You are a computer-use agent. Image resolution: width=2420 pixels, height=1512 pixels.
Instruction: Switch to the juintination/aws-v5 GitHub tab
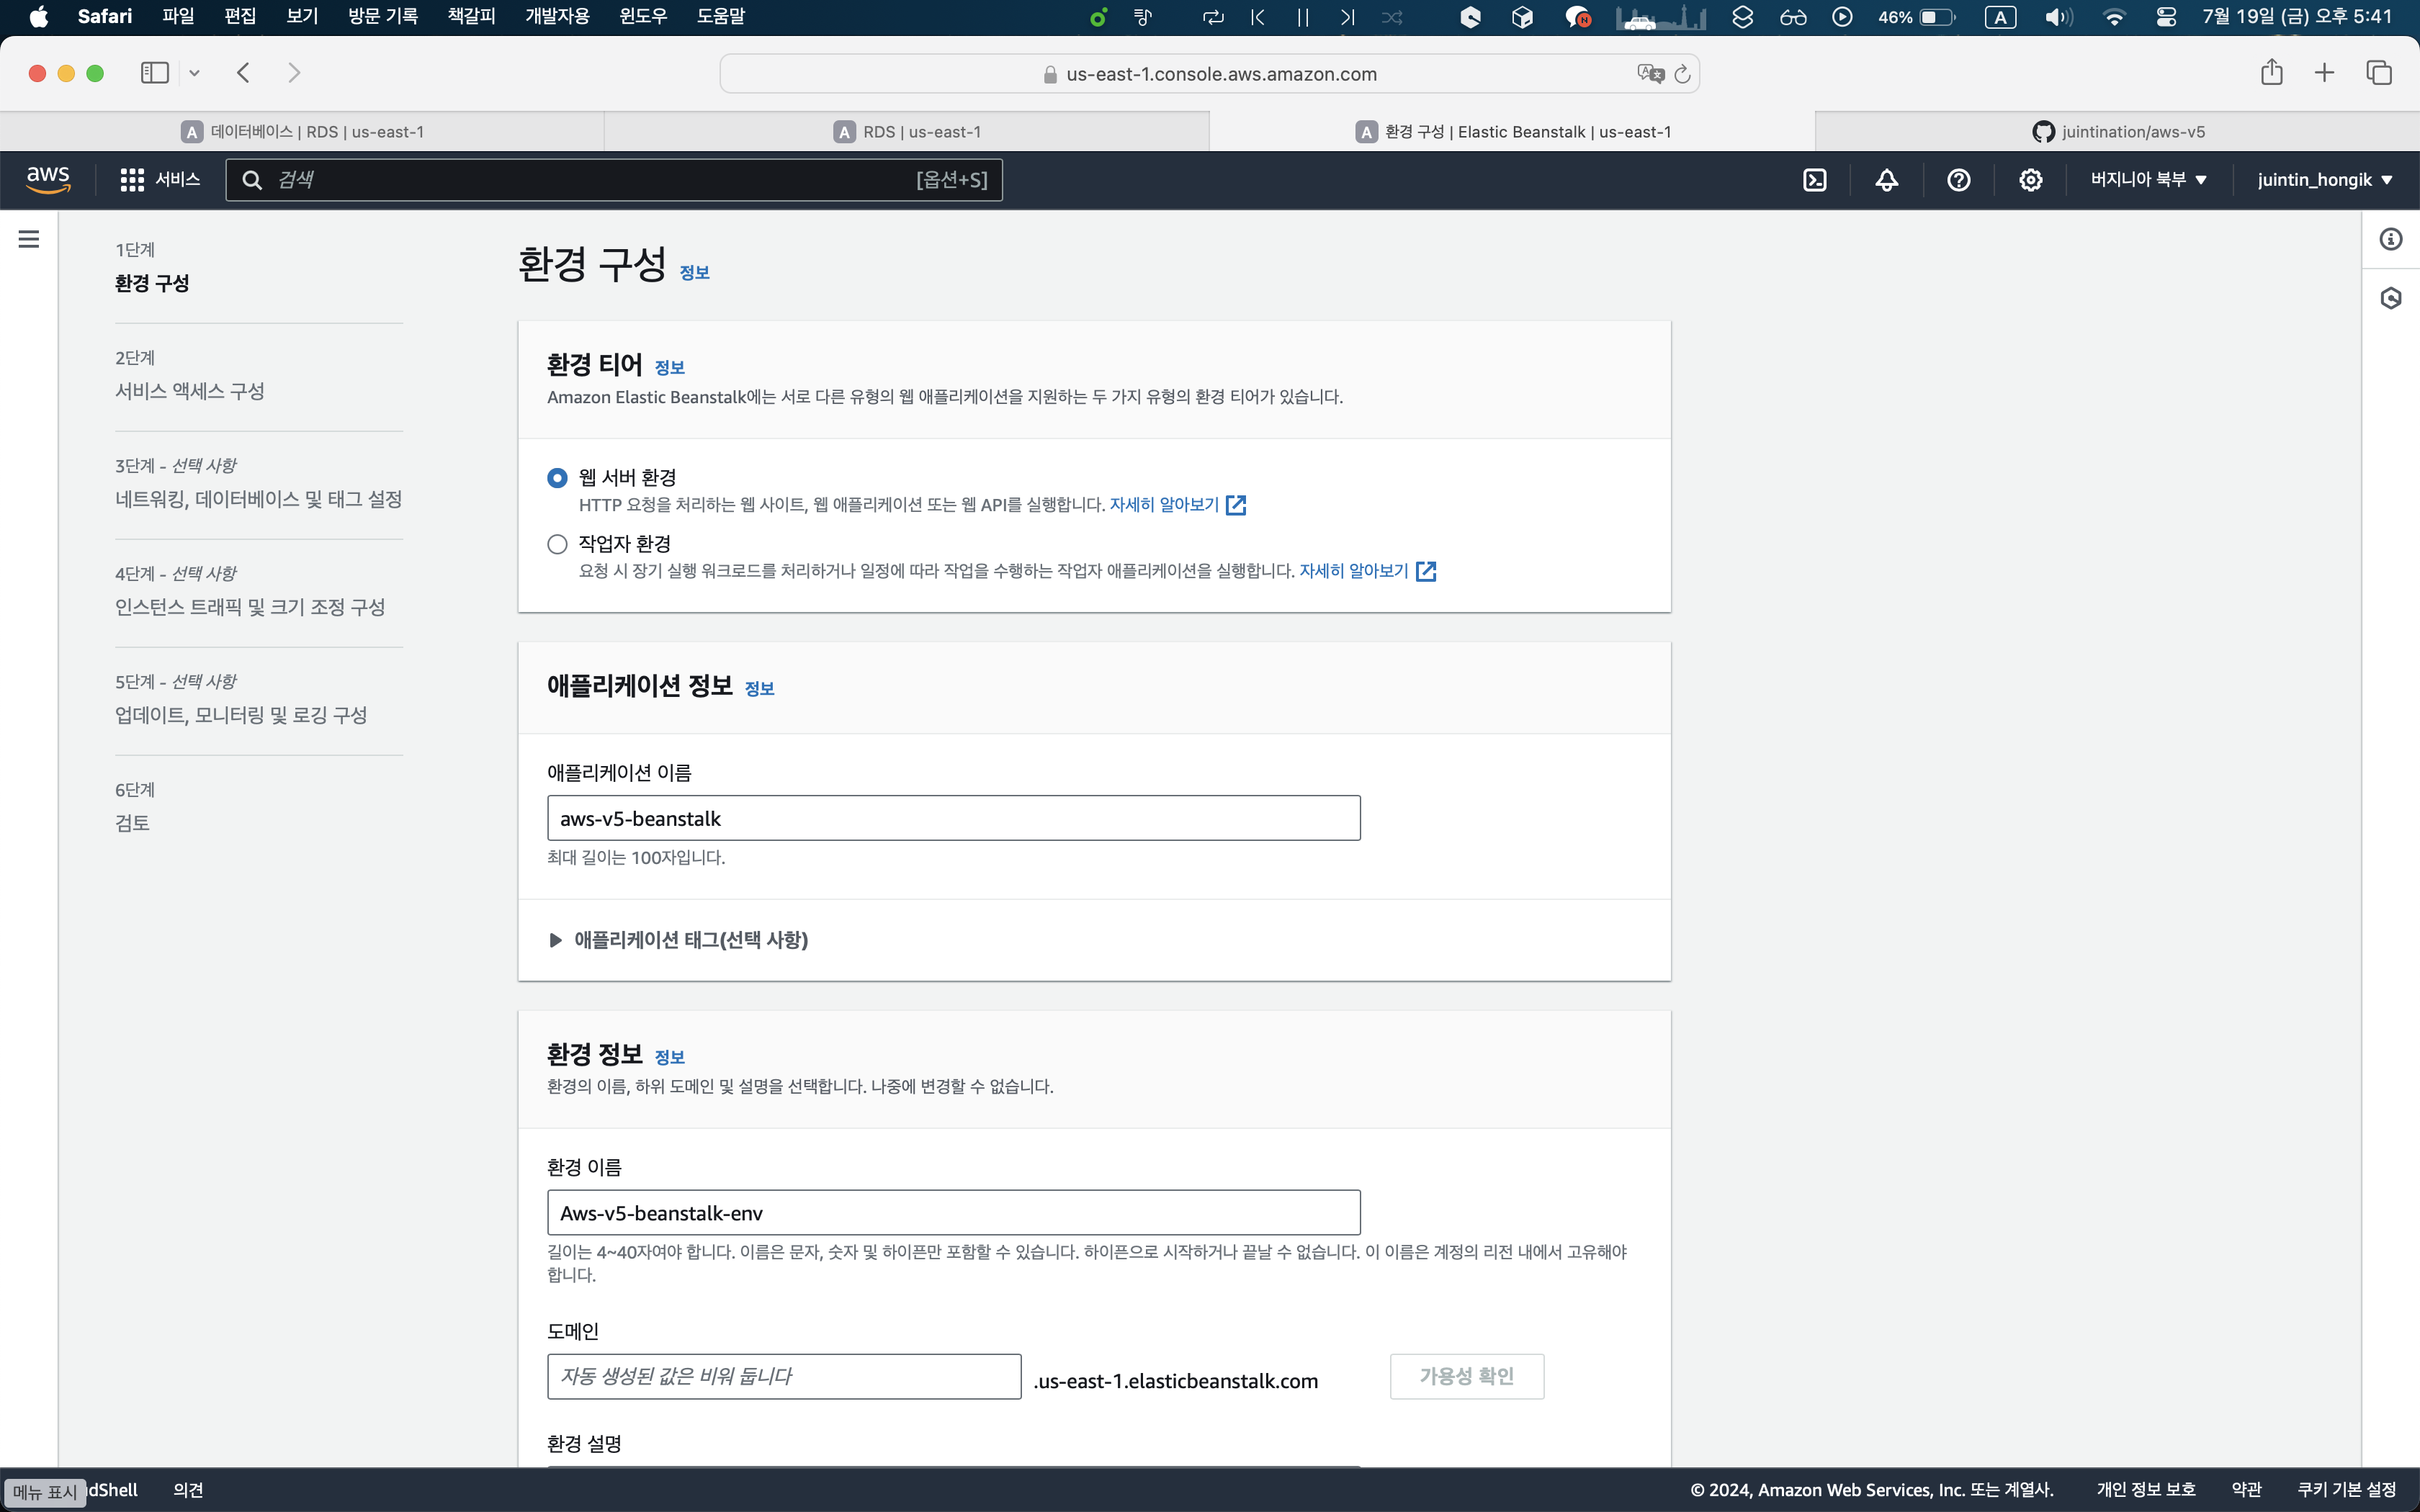2118,132
